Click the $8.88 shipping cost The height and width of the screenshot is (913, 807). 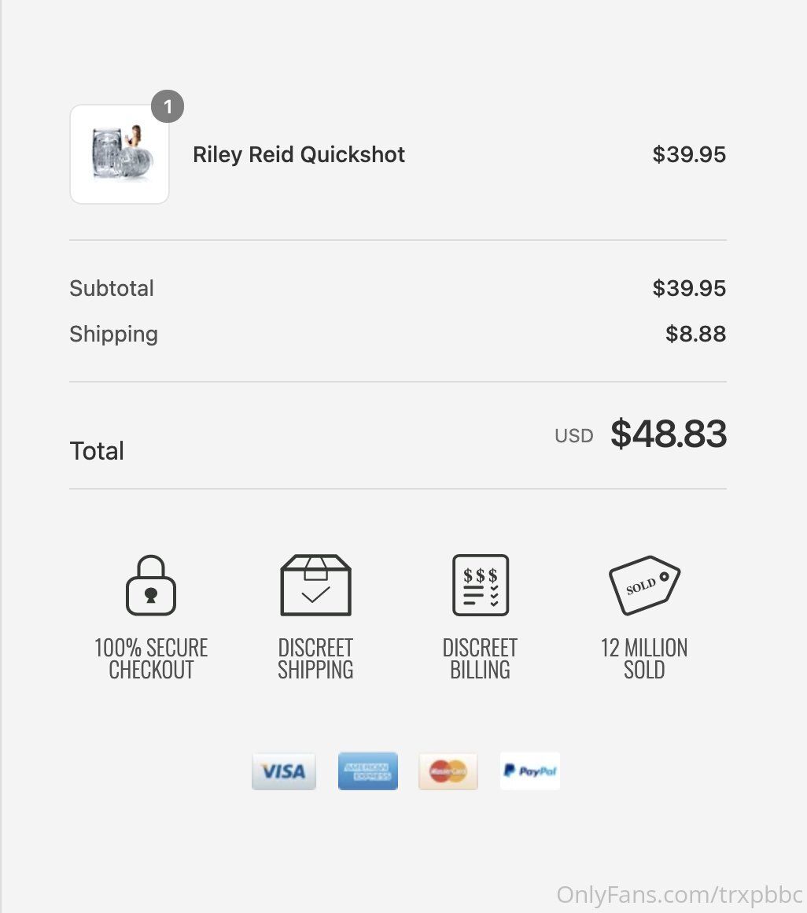(695, 335)
